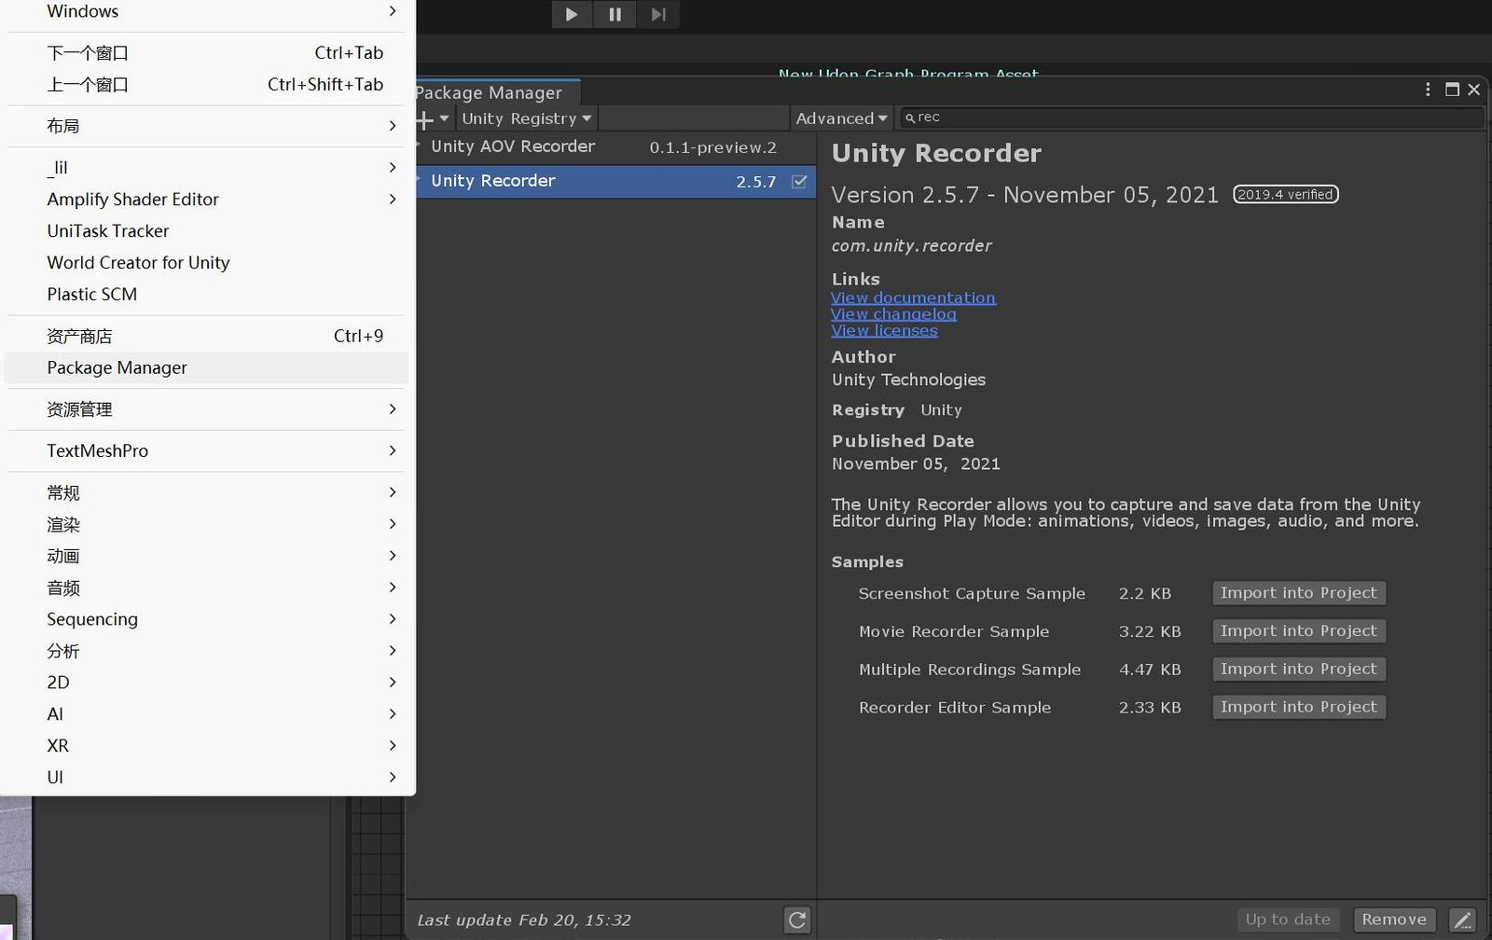
Task: Open World Creator for Unity
Action: pyautogui.click(x=207, y=263)
